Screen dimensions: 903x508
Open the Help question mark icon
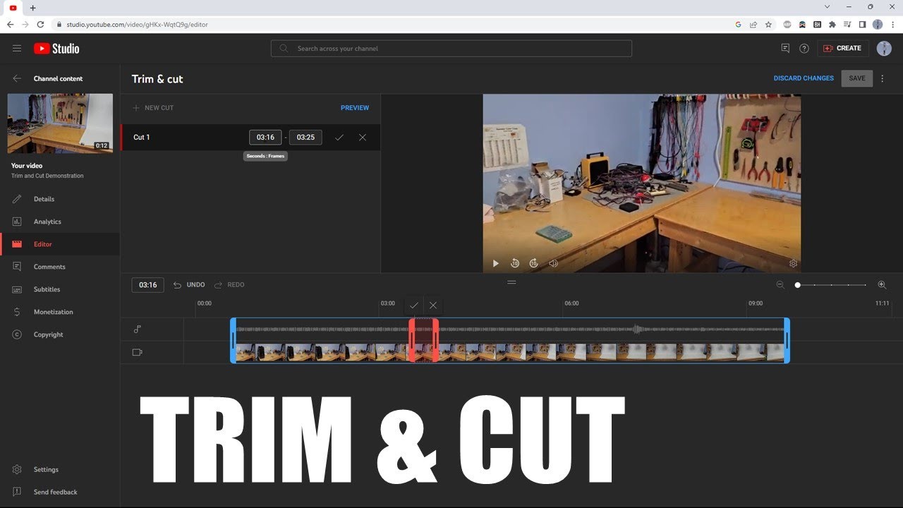(804, 48)
